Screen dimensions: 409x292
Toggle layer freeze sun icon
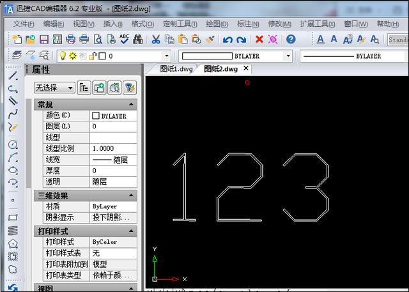point(72,56)
